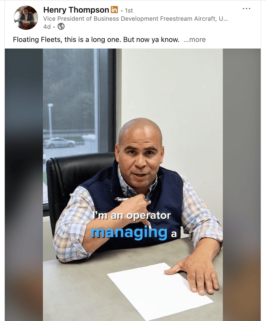Expand post text with the ...more link
The image size is (266, 321).
195,40
